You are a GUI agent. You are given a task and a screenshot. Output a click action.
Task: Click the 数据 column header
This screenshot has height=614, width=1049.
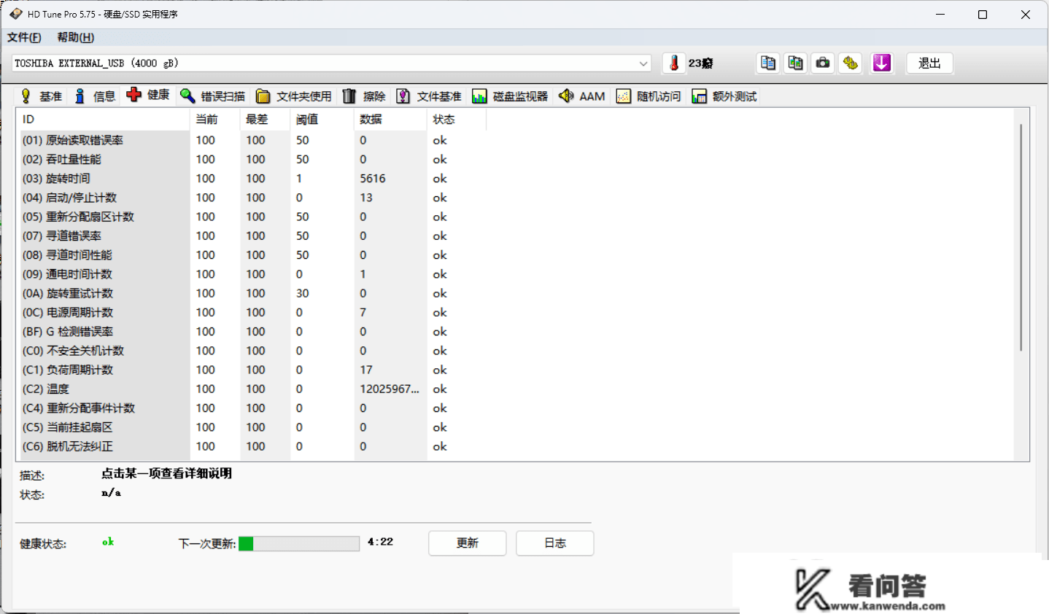click(x=390, y=120)
